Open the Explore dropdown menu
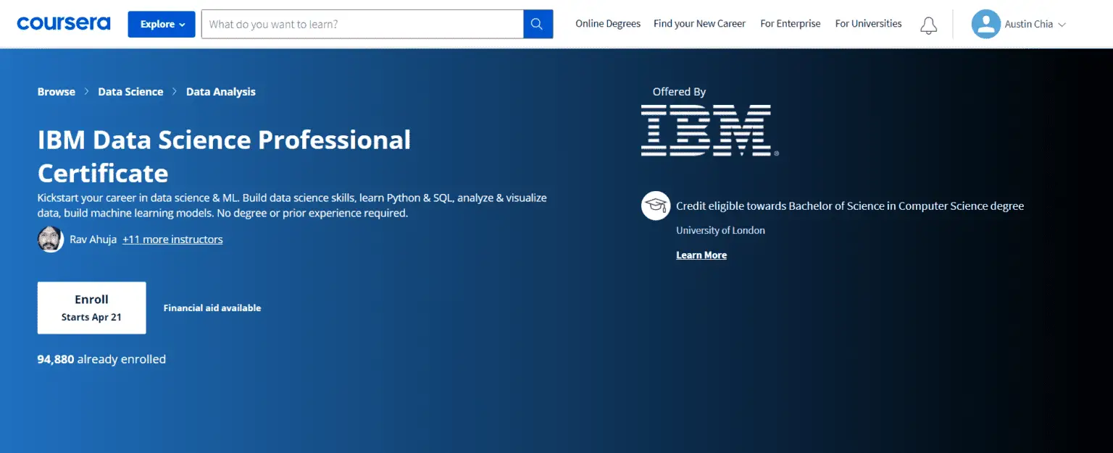Viewport: 1113px width, 453px height. [x=162, y=24]
